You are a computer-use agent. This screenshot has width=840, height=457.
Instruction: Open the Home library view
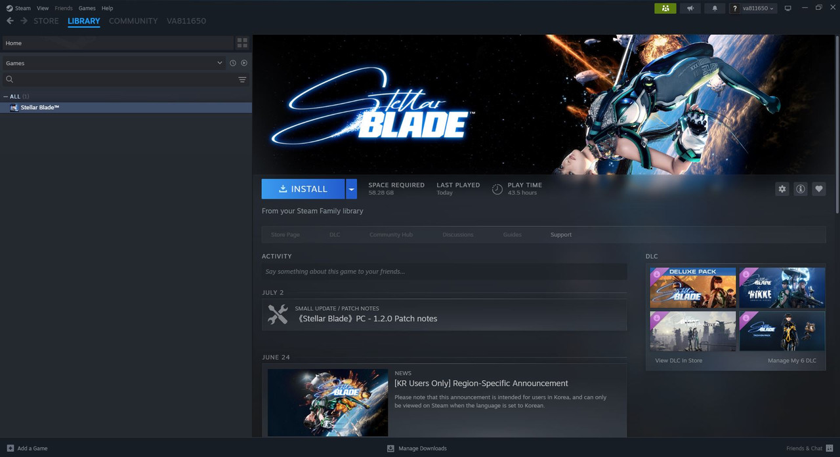pos(117,43)
